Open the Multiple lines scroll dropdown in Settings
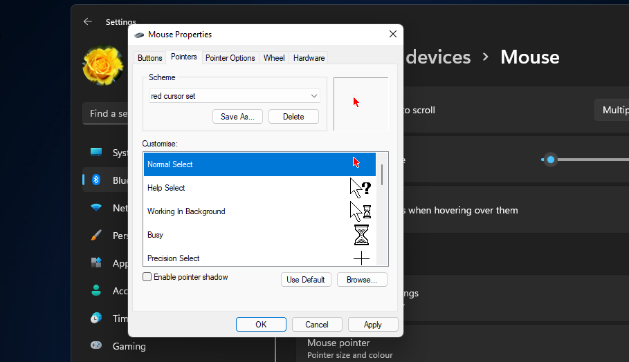629x362 pixels. [611, 110]
